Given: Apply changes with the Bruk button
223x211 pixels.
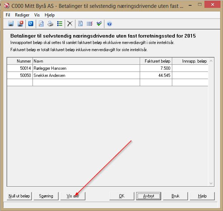Looking at the screenshot, I should point(175,196).
